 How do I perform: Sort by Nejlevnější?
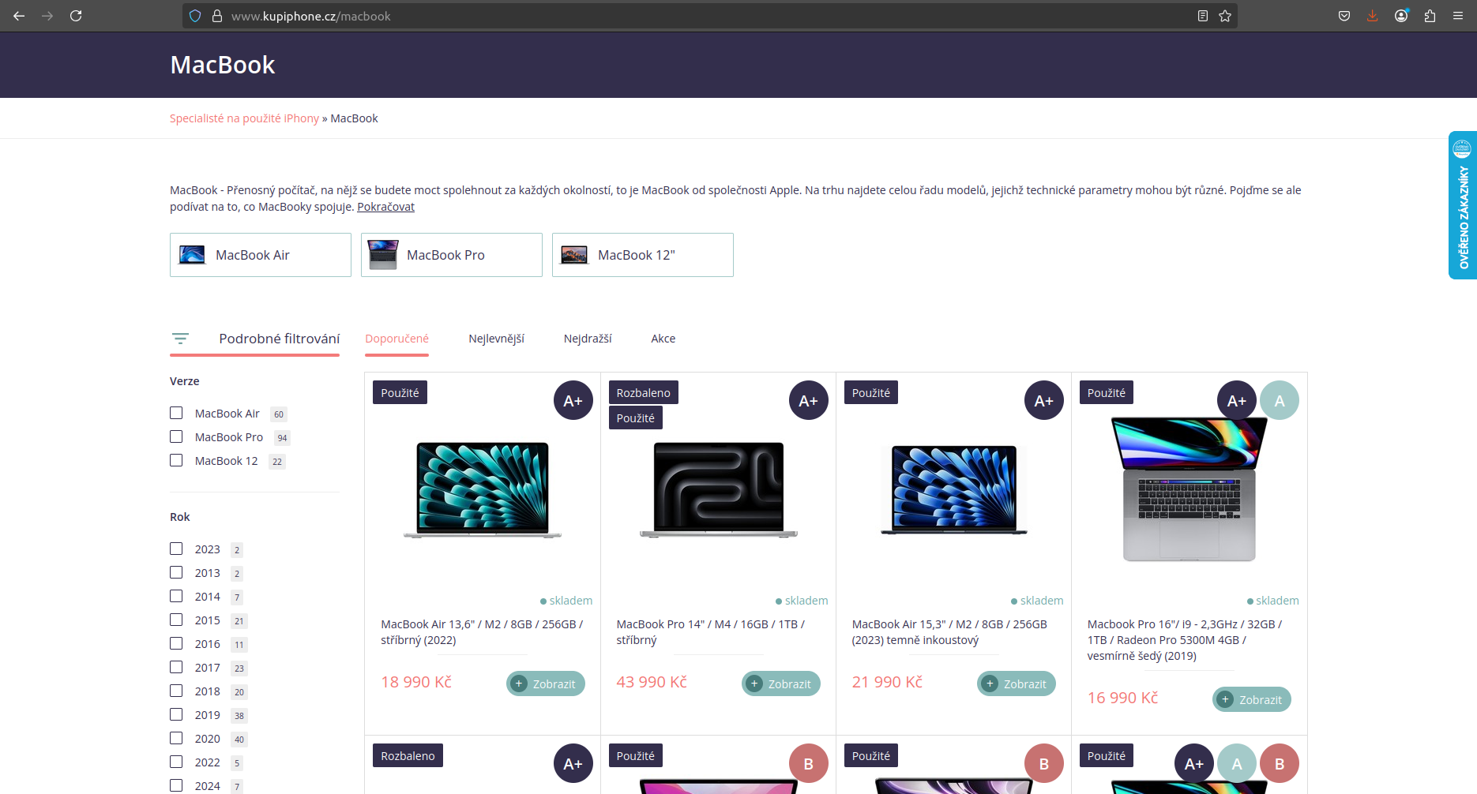click(496, 339)
